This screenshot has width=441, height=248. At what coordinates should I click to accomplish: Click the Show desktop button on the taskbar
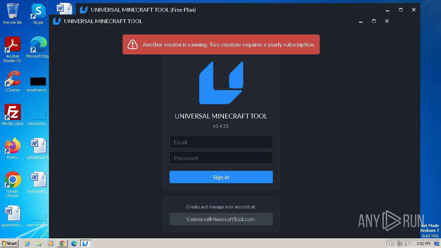tap(437, 244)
